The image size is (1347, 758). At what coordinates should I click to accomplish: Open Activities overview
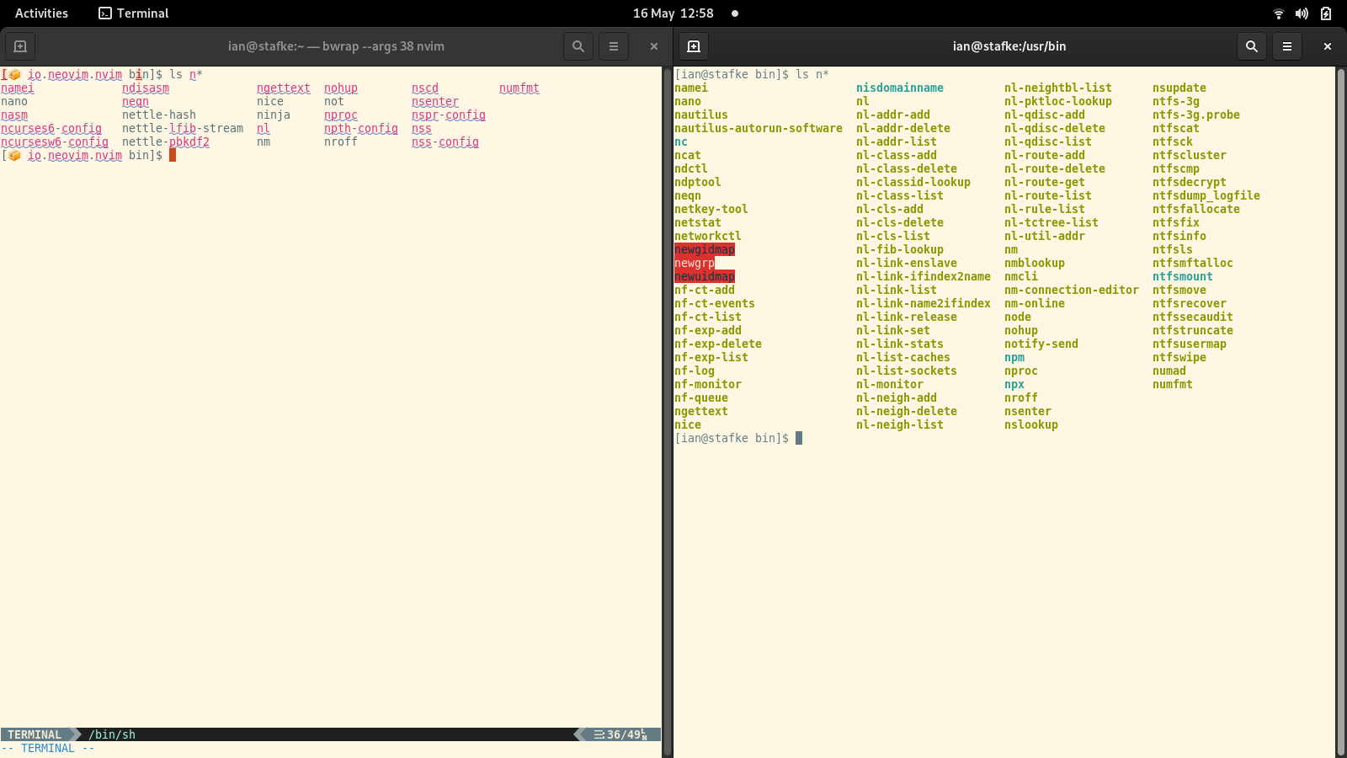coord(41,13)
